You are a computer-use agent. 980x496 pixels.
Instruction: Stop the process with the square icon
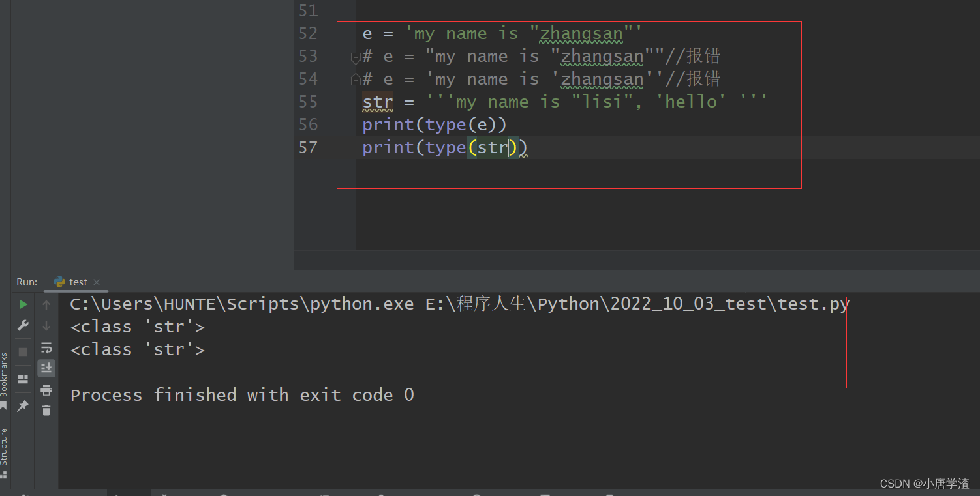23,352
